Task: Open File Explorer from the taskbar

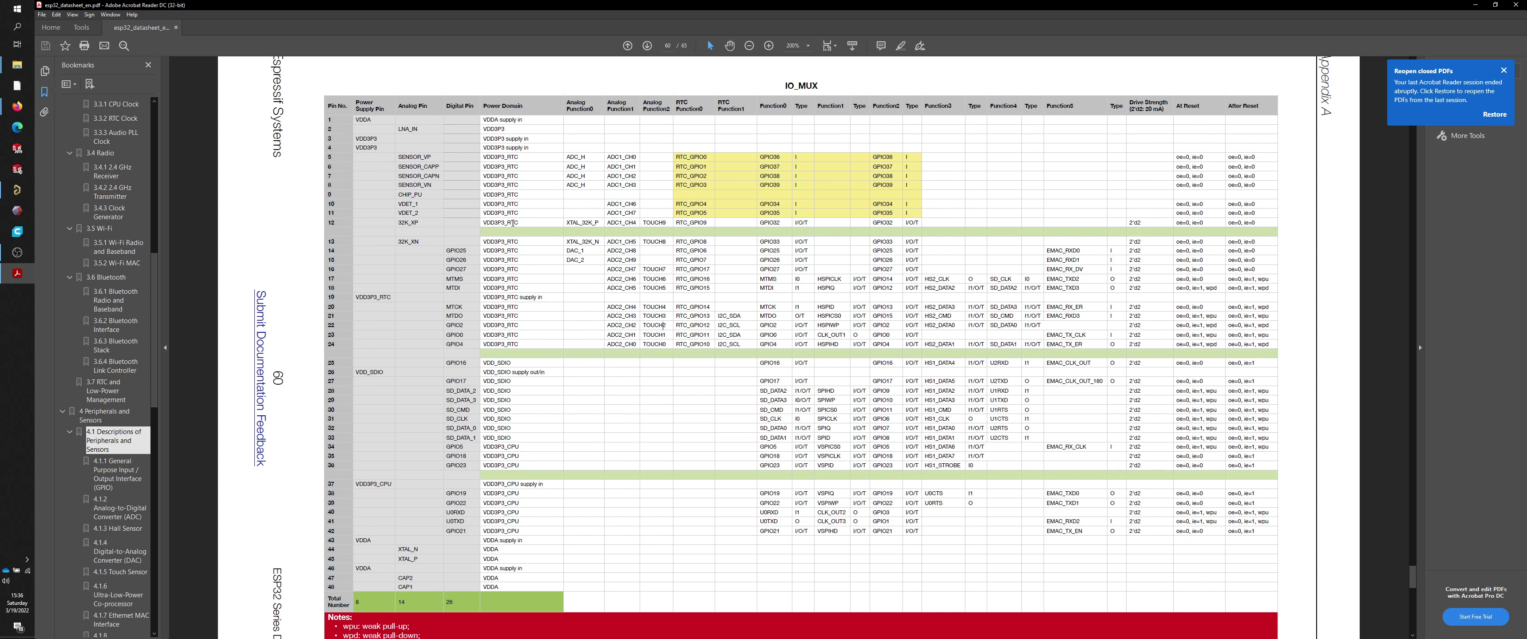Action: pyautogui.click(x=17, y=65)
